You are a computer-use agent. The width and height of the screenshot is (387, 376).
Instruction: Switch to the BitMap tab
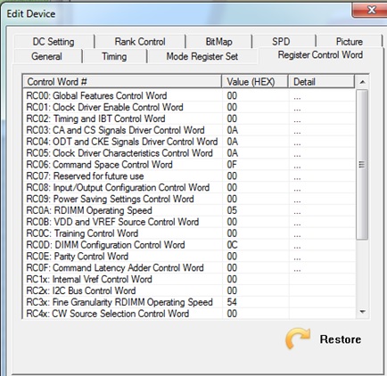tap(219, 42)
